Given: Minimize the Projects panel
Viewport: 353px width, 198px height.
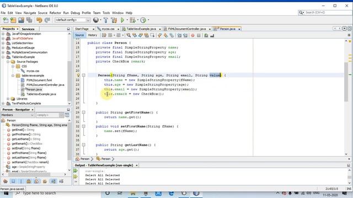Looking at the screenshot, I should point(68,29).
